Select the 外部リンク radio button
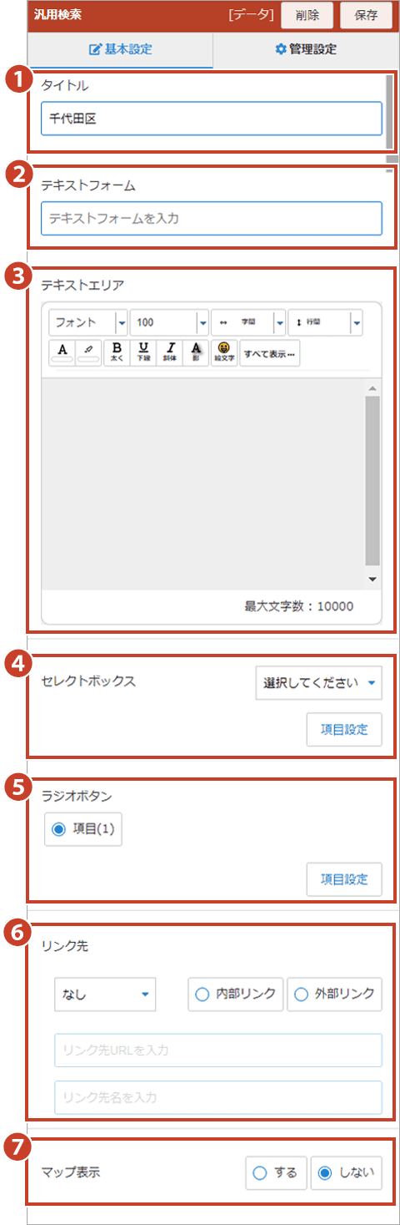Viewport: 400px width, 1225px height. point(335,995)
